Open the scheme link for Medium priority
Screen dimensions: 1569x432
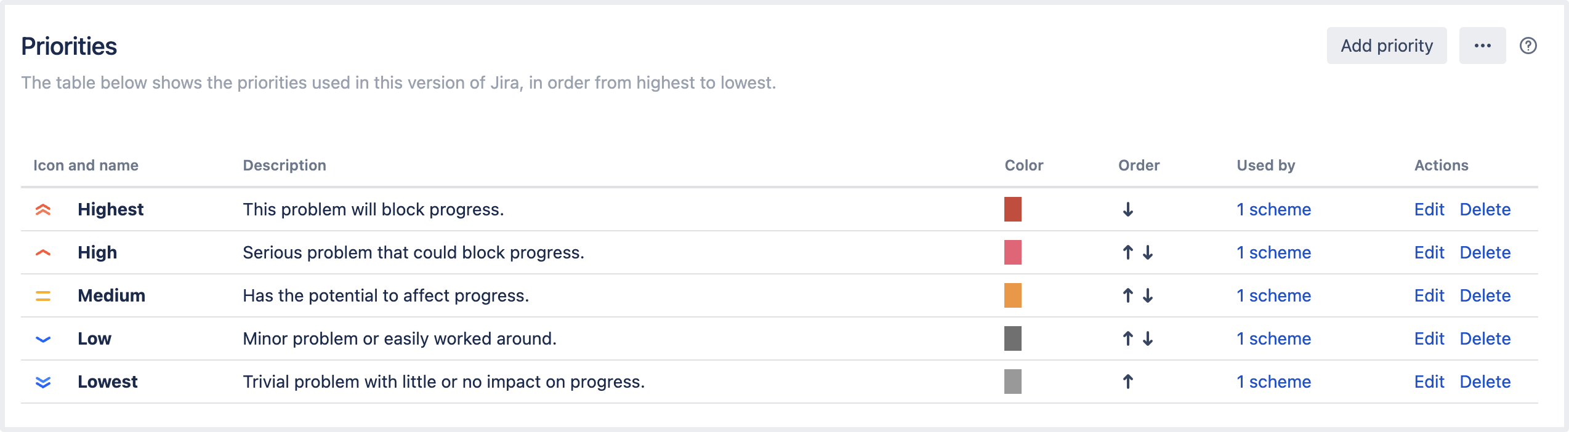tap(1273, 296)
